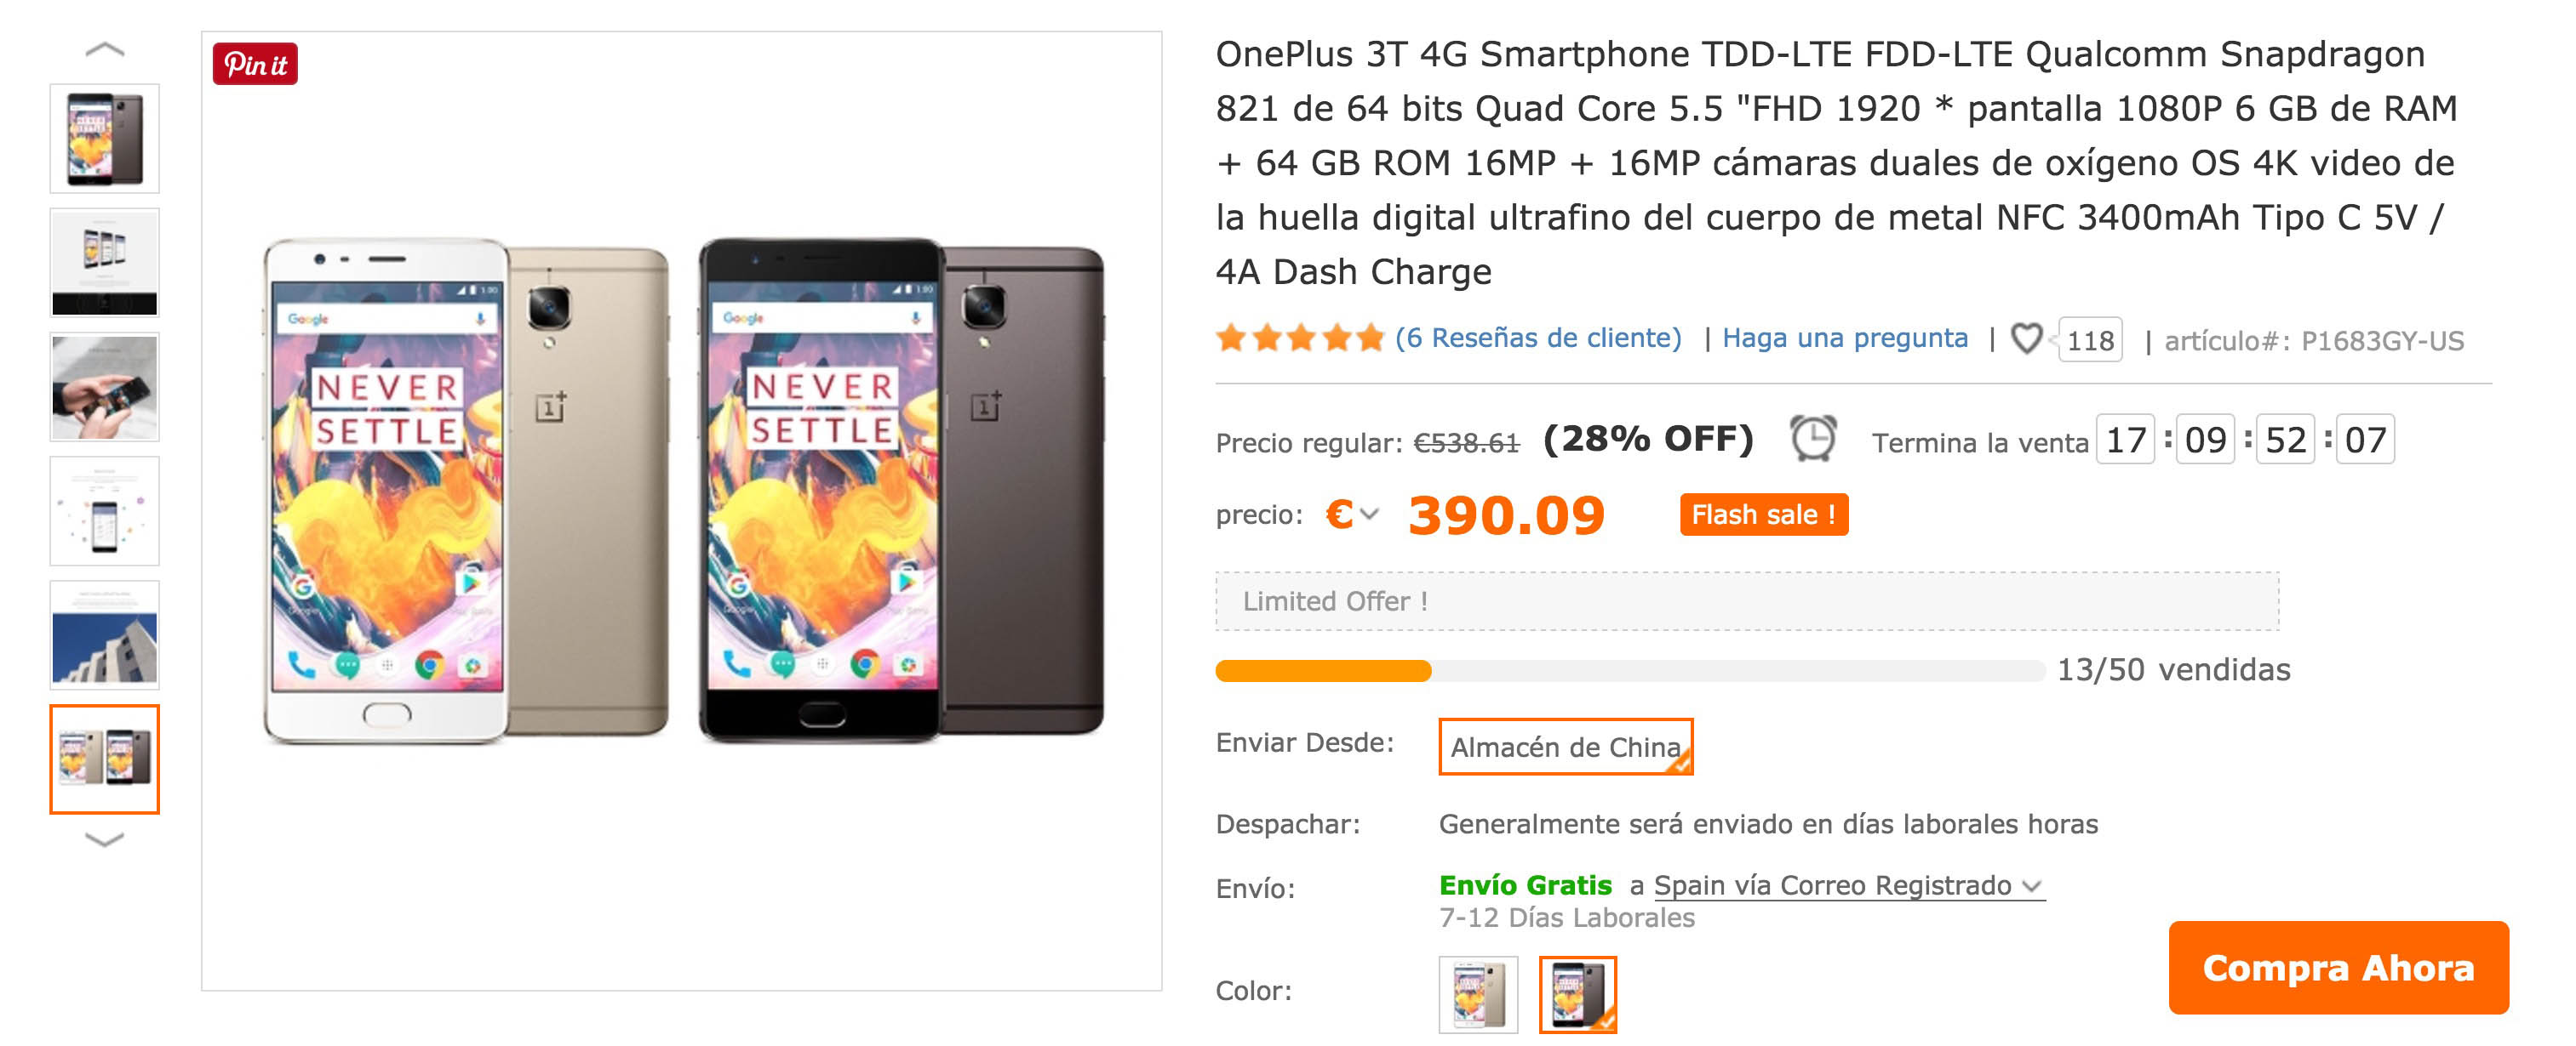The width and height of the screenshot is (2576, 1046).
Task: Click the first rating star
Action: pyautogui.click(x=1233, y=338)
